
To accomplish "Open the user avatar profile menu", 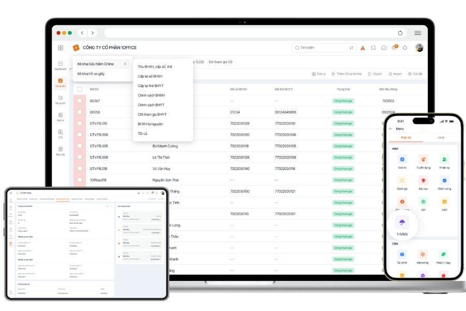I will 419,48.
